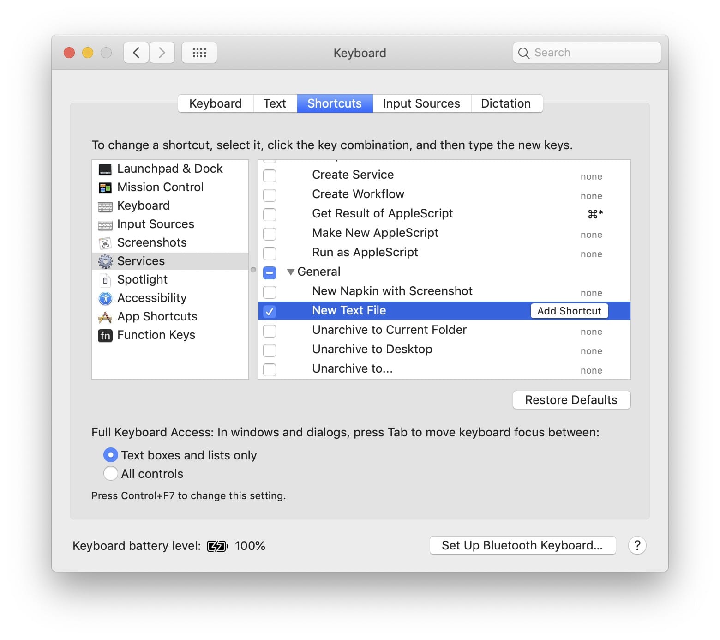Click Set Up Bluetooth Keyboard
This screenshot has width=720, height=640.
522,545
